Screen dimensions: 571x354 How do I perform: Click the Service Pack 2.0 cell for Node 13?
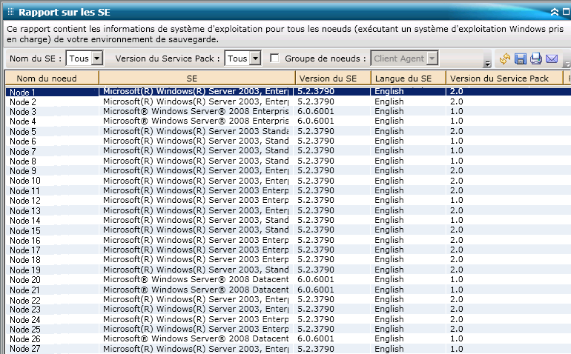click(457, 210)
